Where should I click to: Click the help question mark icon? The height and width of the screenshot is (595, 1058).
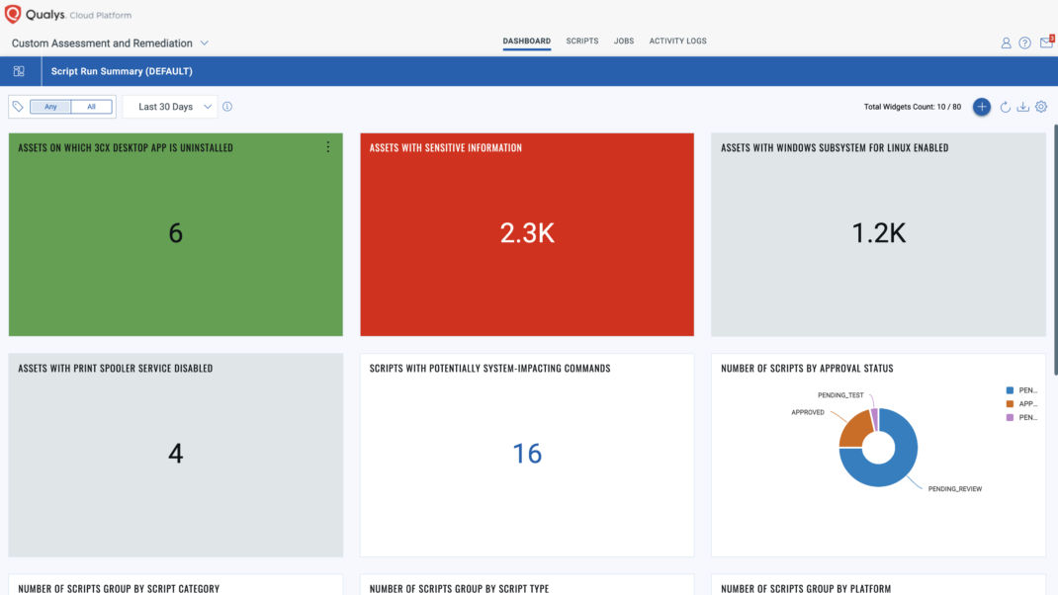(1026, 42)
